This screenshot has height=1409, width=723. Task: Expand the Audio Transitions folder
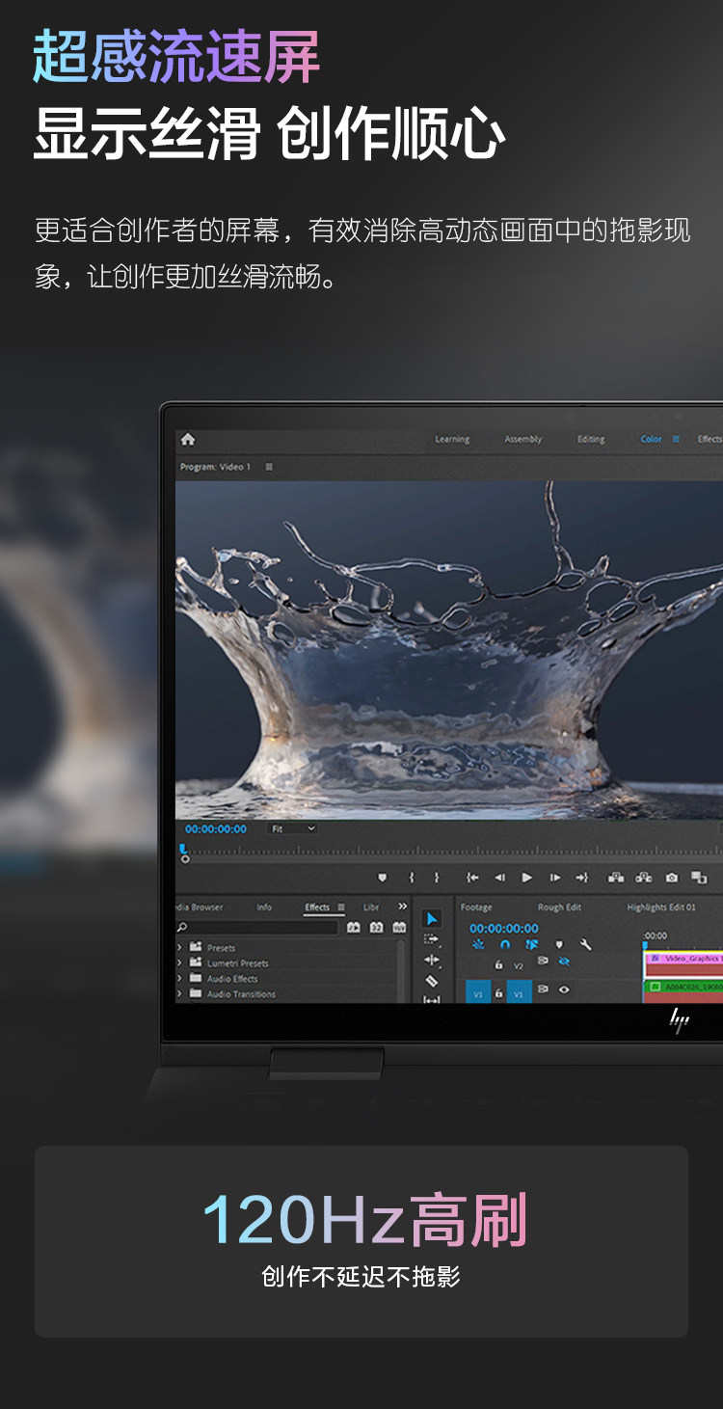tap(179, 993)
